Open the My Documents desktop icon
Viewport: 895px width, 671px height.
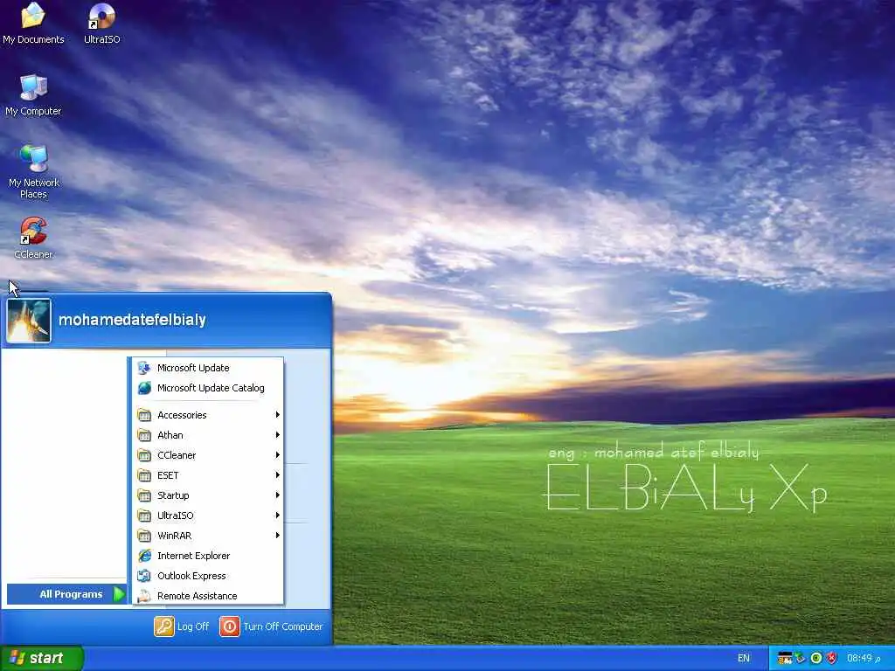33,23
